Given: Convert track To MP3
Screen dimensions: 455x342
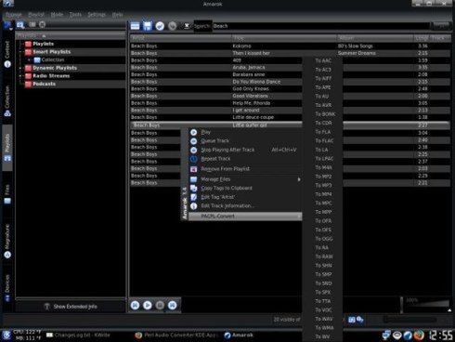Looking at the screenshot, I should pos(322,186).
